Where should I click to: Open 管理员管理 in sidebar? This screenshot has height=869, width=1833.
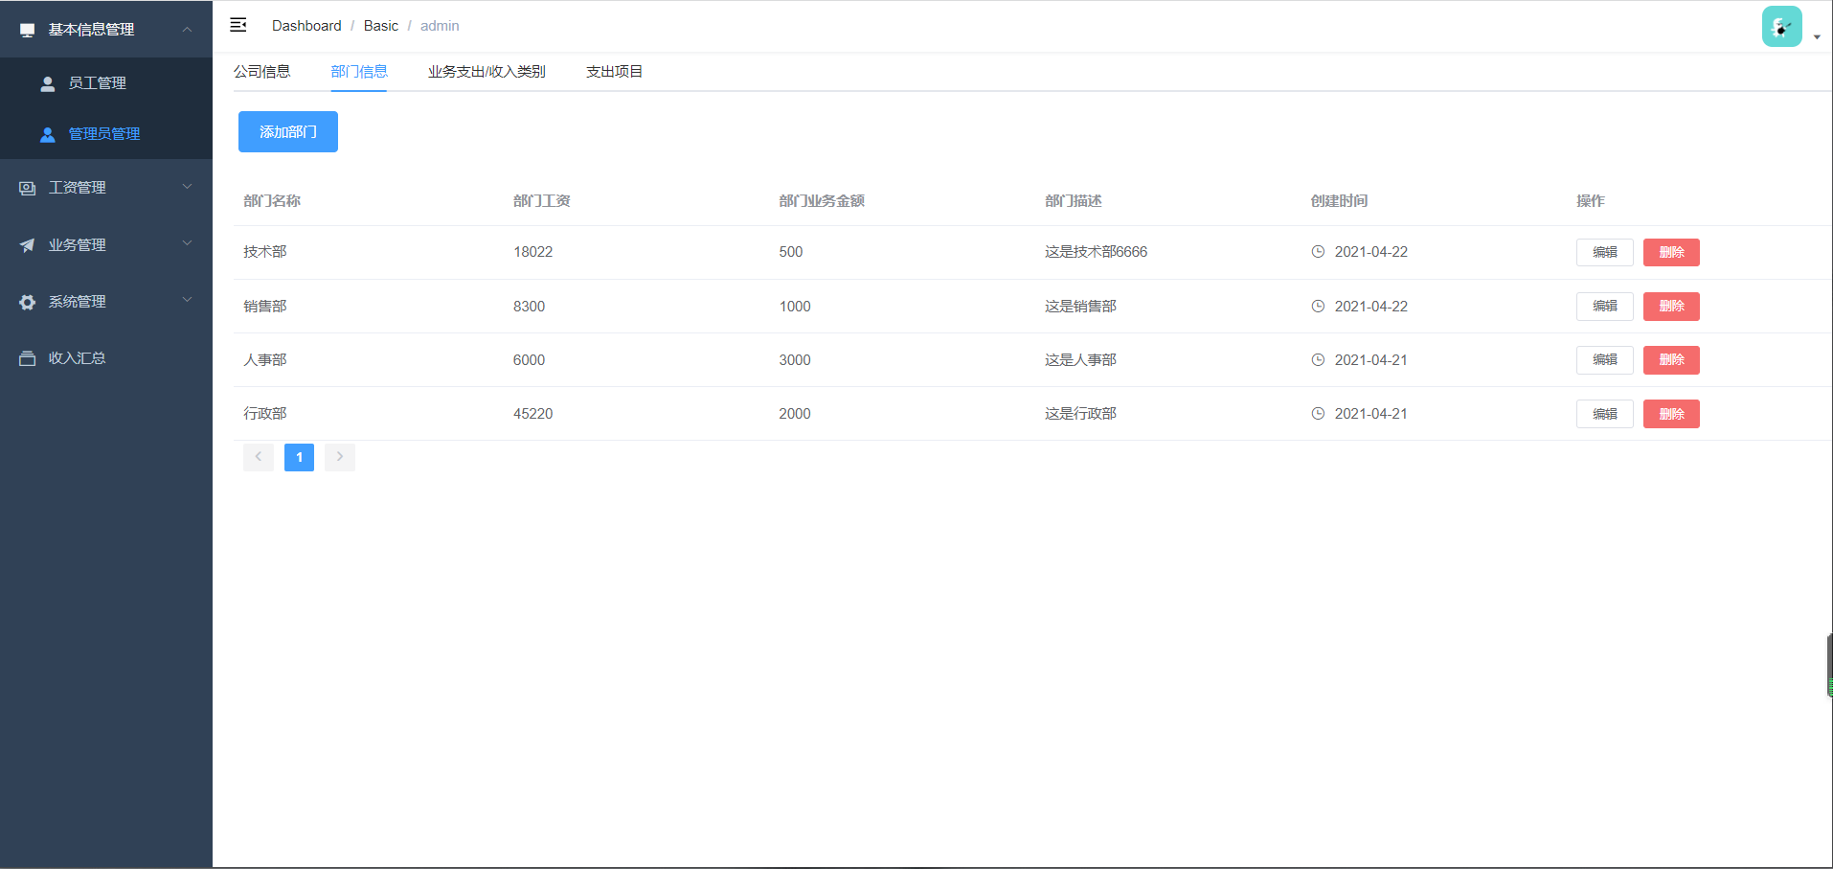(106, 134)
